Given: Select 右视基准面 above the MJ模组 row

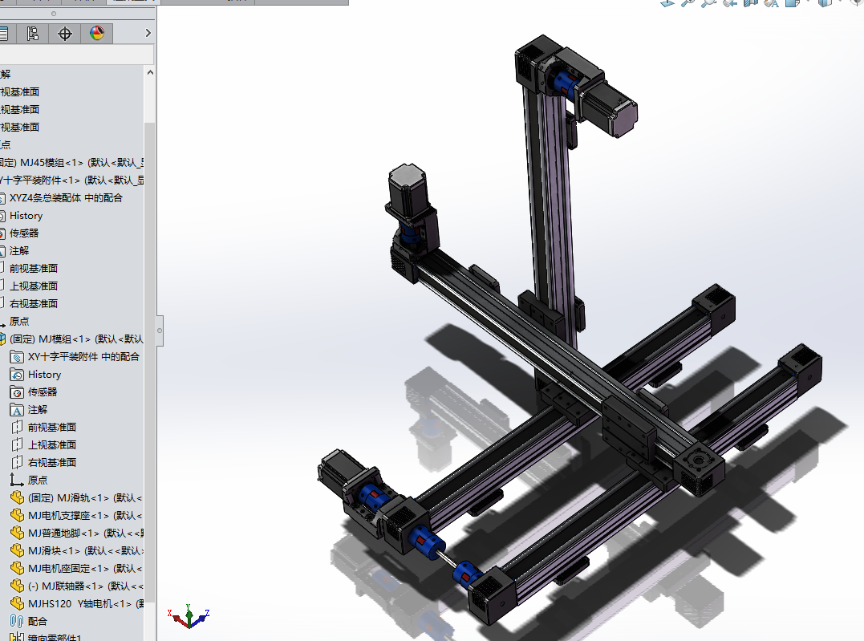Looking at the screenshot, I should pyautogui.click(x=33, y=304).
